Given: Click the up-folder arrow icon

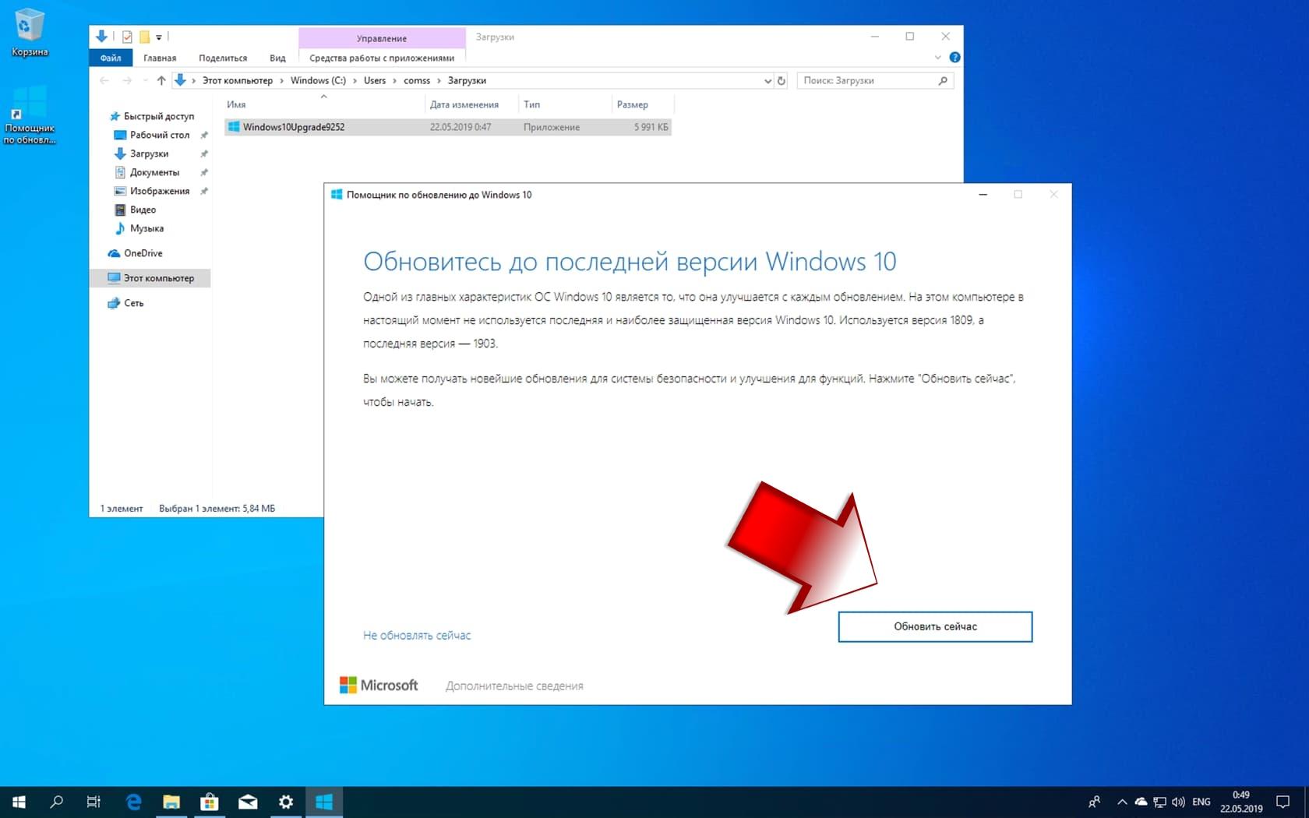Looking at the screenshot, I should point(161,80).
